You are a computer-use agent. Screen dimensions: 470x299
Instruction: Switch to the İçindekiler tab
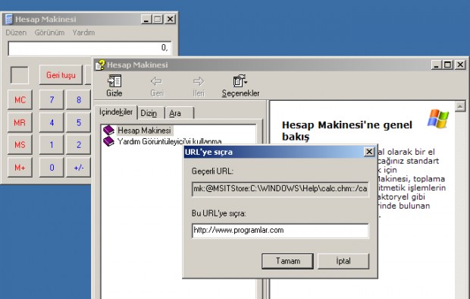tap(116, 112)
